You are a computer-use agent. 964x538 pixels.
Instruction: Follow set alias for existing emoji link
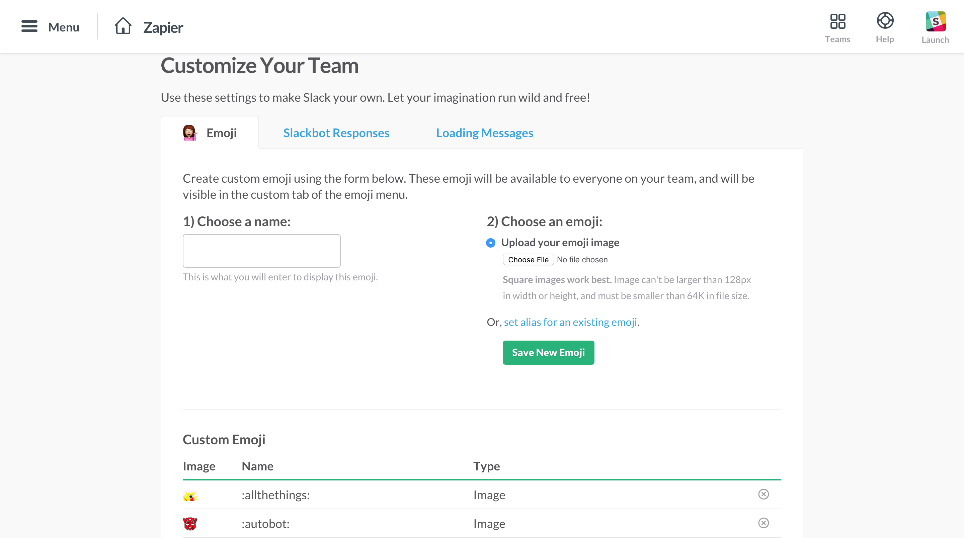(570, 322)
